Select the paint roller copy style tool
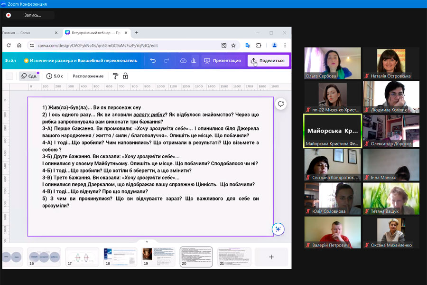The height and width of the screenshot is (285, 427). coord(115,76)
